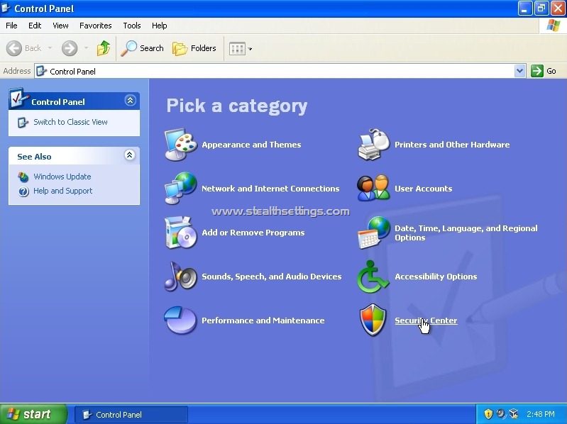Viewport: 567px width, 424px height.
Task: Open the User Accounts link
Action: point(424,189)
